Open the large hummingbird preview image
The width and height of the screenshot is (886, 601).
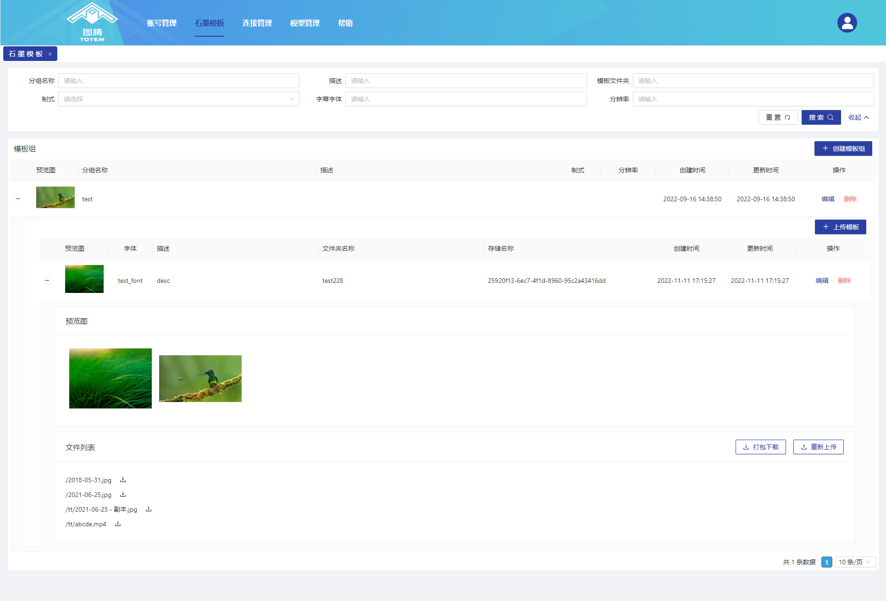(x=200, y=379)
